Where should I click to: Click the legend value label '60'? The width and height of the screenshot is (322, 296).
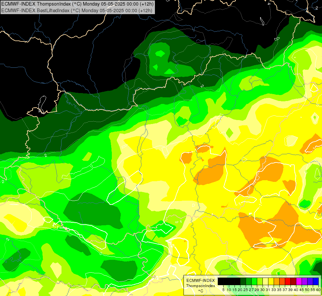[318, 290]
